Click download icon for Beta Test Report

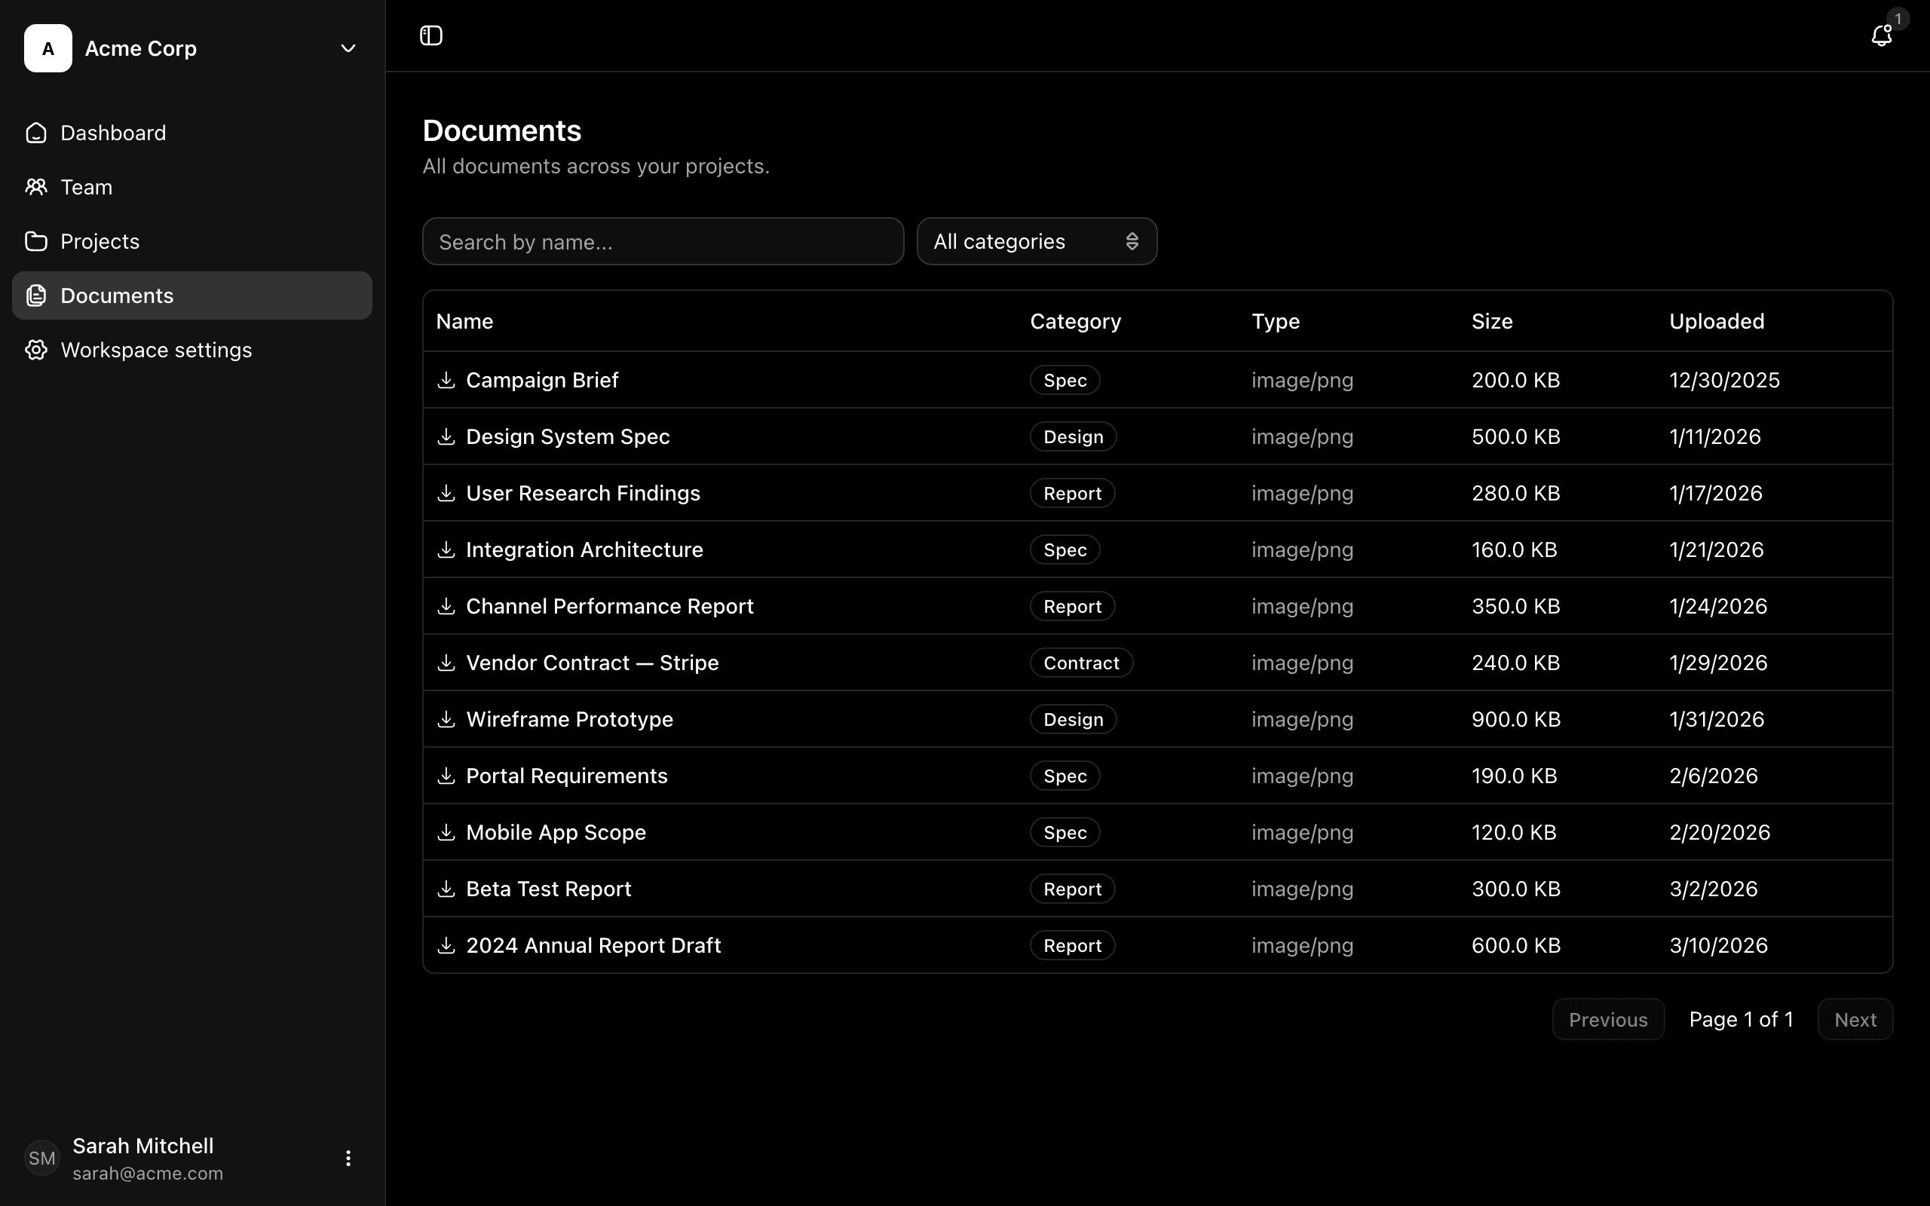(446, 889)
